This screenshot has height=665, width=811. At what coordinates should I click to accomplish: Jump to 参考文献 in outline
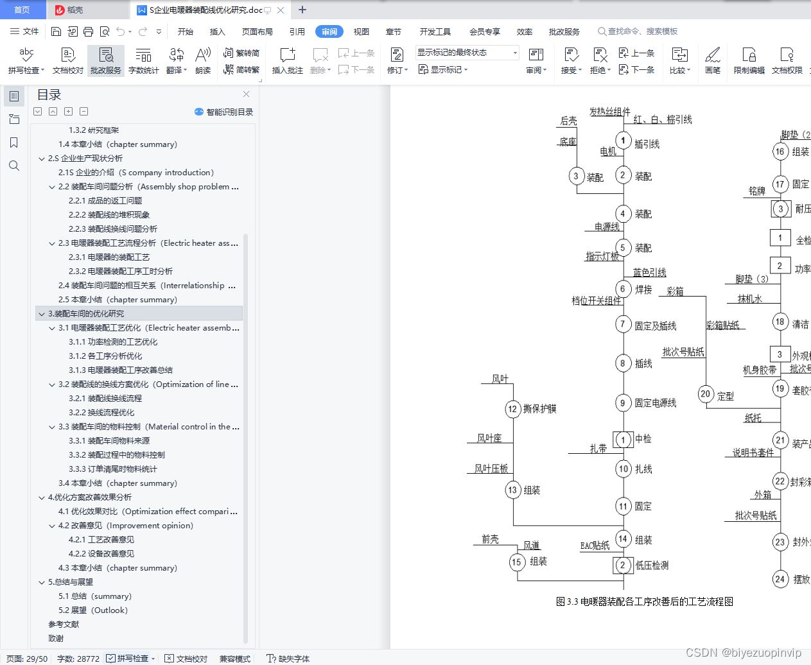tap(64, 625)
